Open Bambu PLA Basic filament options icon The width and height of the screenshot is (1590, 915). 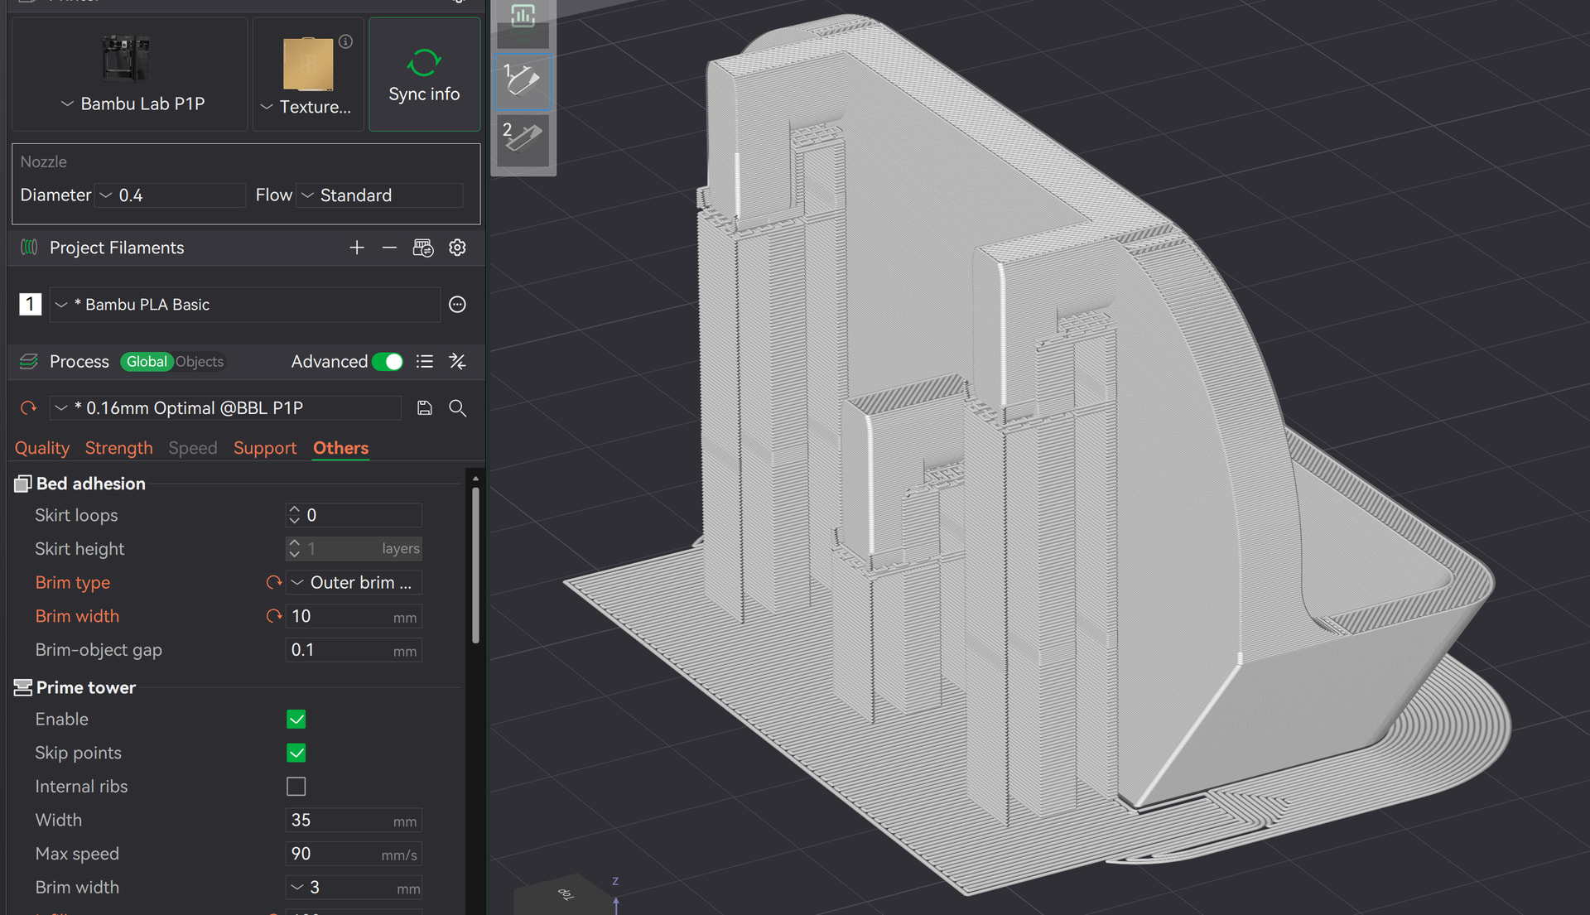click(x=457, y=305)
